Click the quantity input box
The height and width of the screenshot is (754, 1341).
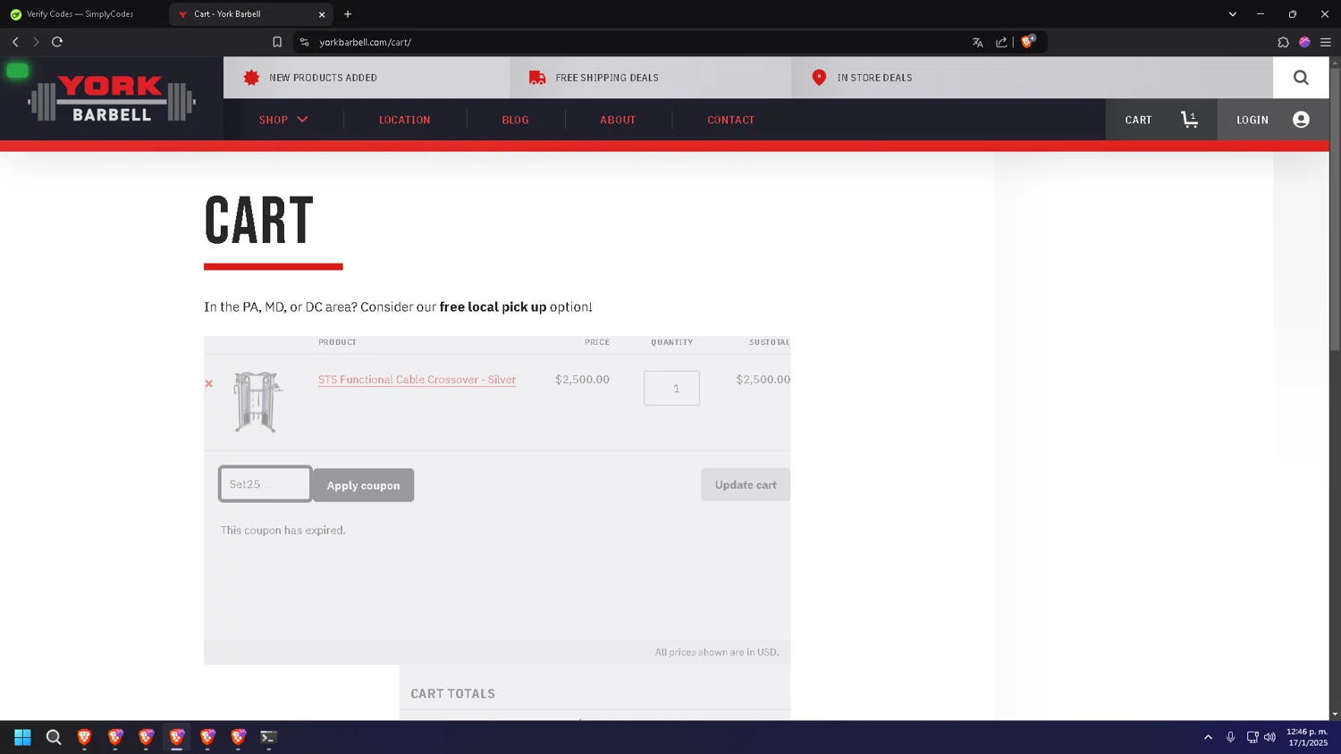click(671, 388)
